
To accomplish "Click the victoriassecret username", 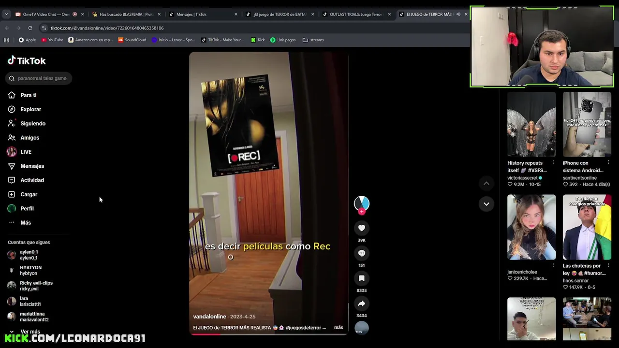I will pyautogui.click(x=522, y=178).
